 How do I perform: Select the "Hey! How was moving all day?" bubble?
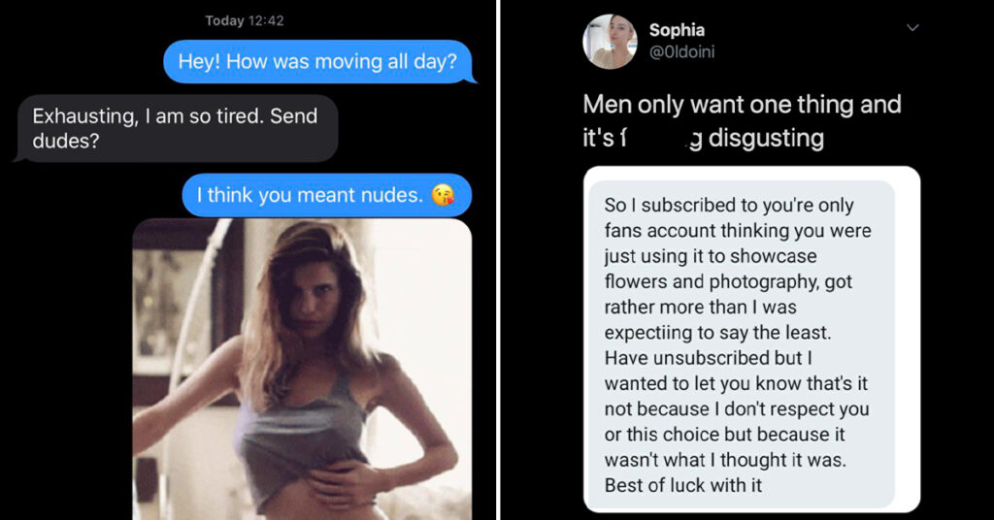tap(318, 61)
